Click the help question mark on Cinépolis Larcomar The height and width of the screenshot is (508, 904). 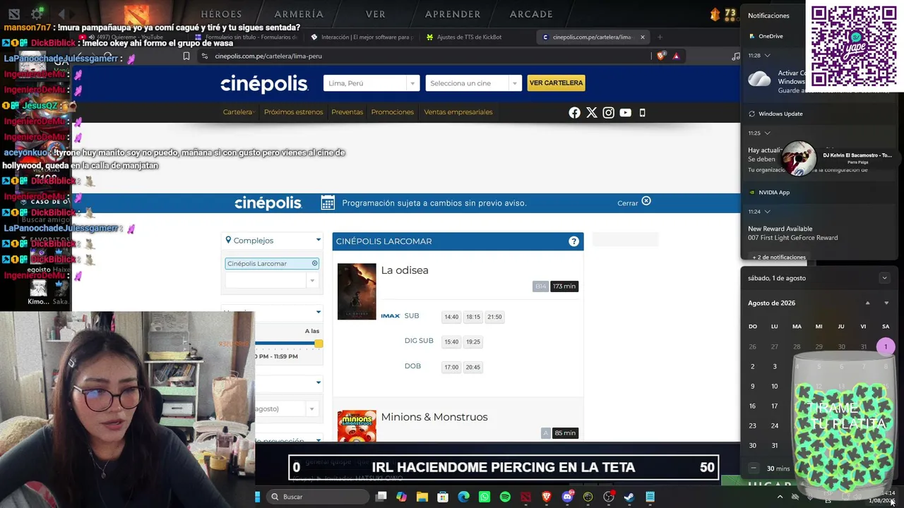tap(573, 241)
